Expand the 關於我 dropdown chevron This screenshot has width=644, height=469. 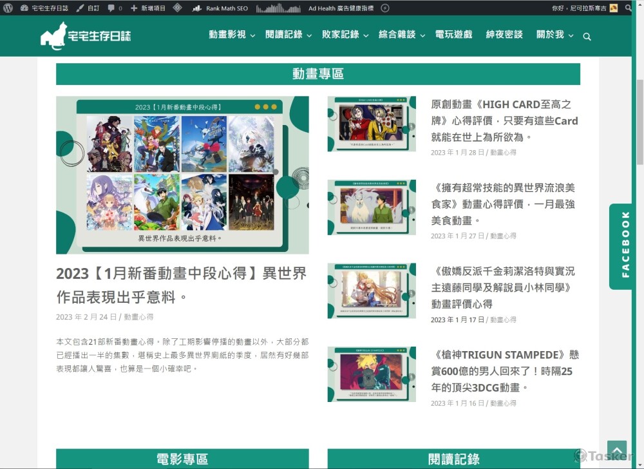click(571, 35)
